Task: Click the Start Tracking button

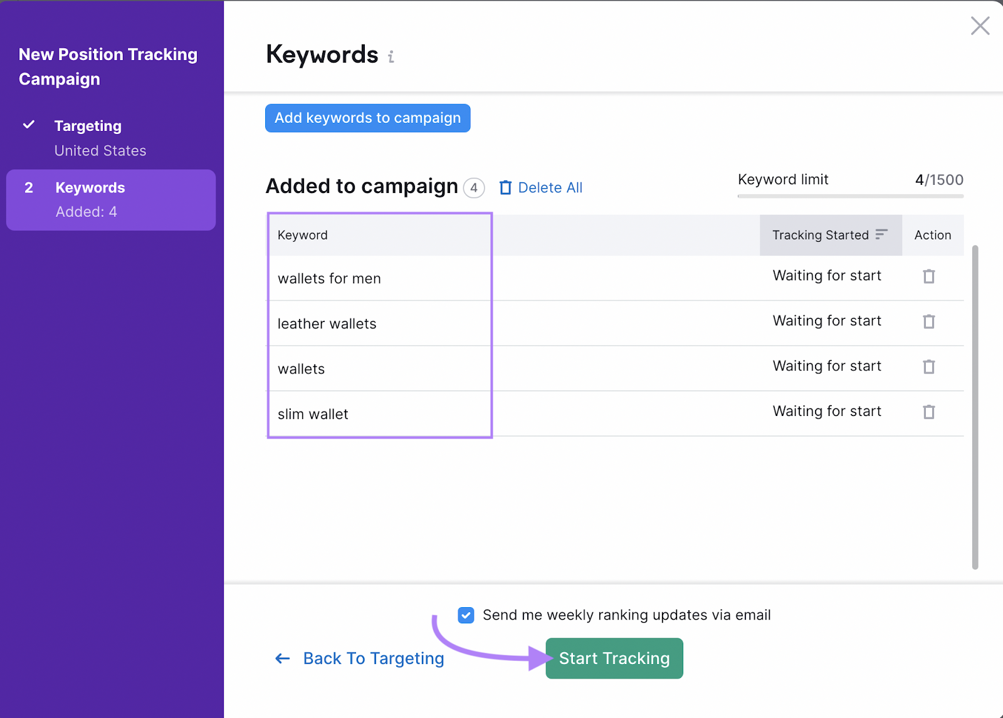Action: point(614,658)
